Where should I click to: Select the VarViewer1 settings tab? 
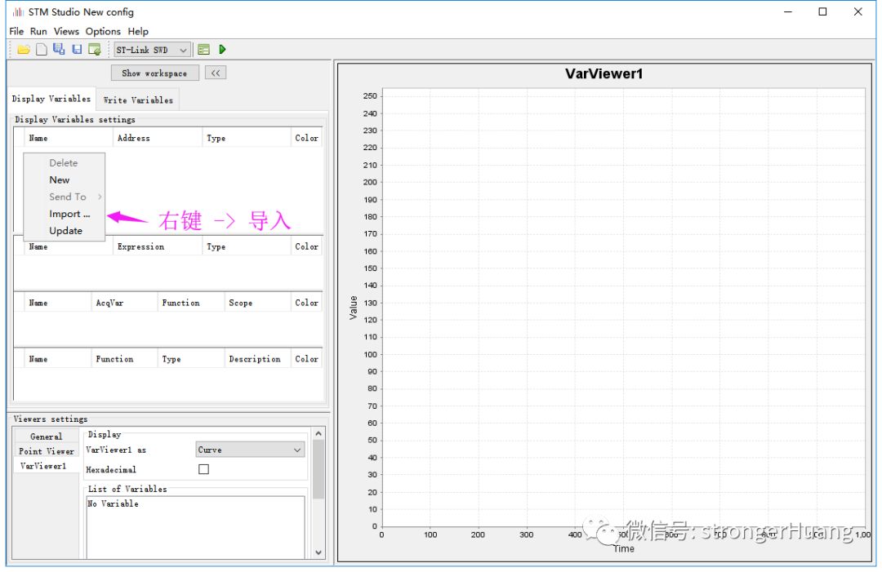[46, 466]
